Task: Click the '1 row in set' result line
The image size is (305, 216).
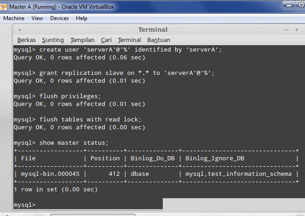Action: coord(56,190)
